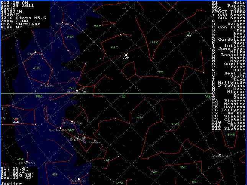The image size is (247, 185).
Task: Click E East direction entry
Action: pyautogui.click(x=229, y=33)
